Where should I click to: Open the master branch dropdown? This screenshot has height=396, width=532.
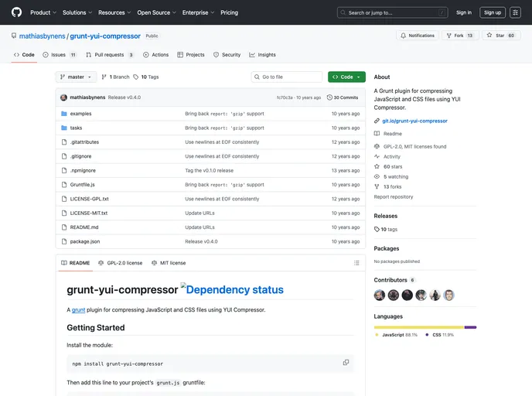click(x=76, y=77)
